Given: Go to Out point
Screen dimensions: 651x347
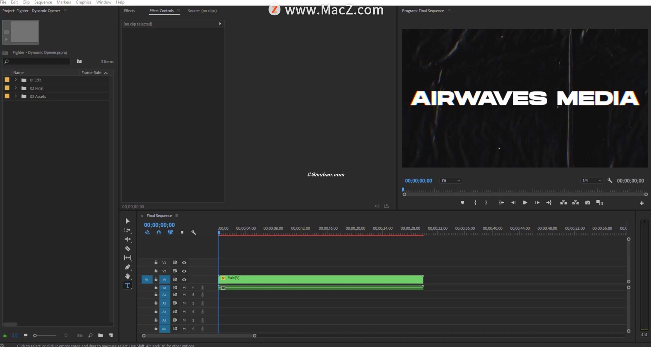Looking at the screenshot, I should (549, 203).
